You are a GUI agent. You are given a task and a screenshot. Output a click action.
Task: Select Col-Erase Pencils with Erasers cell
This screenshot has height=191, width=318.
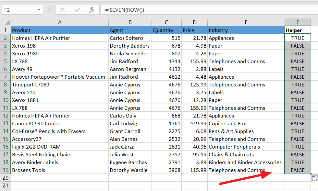[60, 131]
